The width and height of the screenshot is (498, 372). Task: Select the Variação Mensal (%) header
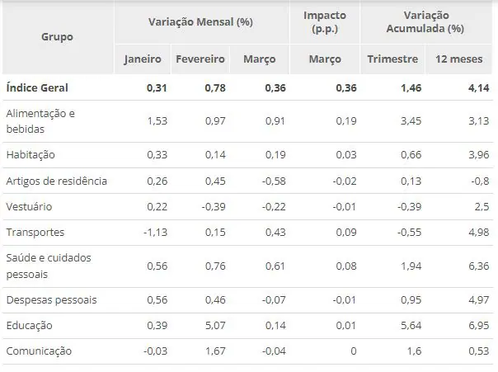pos(200,22)
